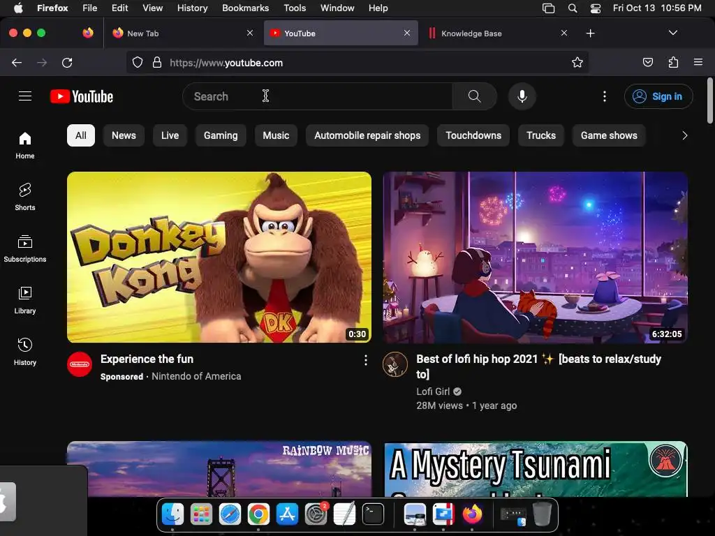Open Experience the fun title link
The width and height of the screenshot is (715, 536).
(x=147, y=359)
